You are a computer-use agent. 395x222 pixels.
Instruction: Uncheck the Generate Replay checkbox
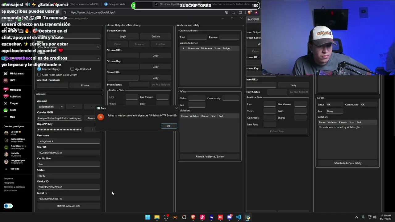pos(39,69)
